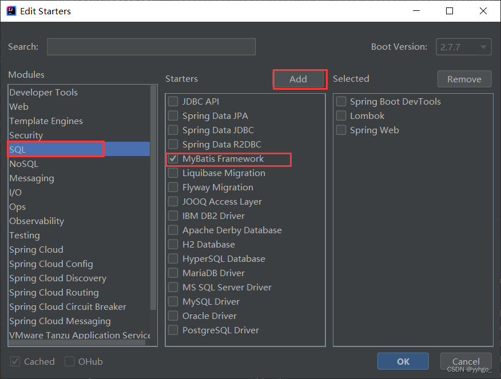Open the Boot Version dropdown
The width and height of the screenshot is (501, 379).
click(463, 47)
